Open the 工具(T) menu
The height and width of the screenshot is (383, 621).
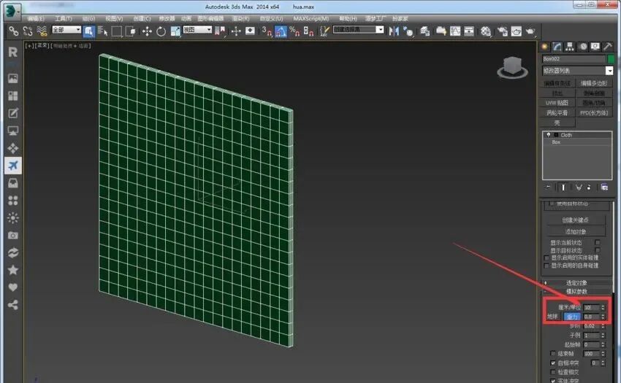coord(64,18)
